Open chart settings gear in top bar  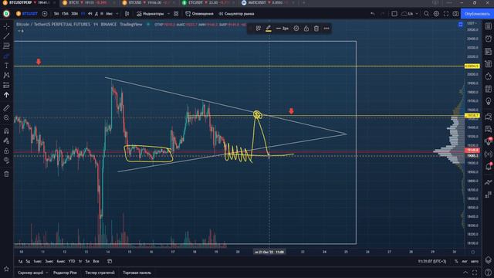point(436,14)
